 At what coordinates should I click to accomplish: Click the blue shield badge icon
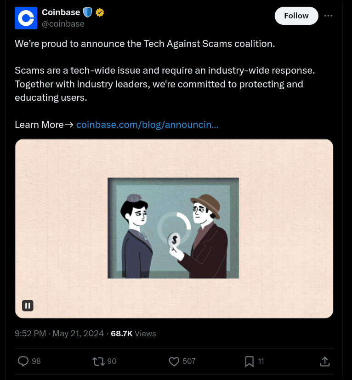(x=88, y=12)
